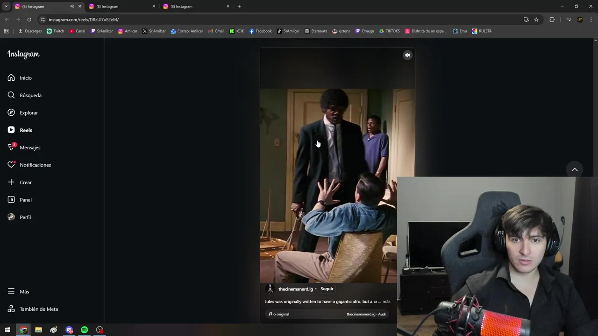Open the Emu bookmark
This screenshot has width=598, height=336.
click(460, 31)
